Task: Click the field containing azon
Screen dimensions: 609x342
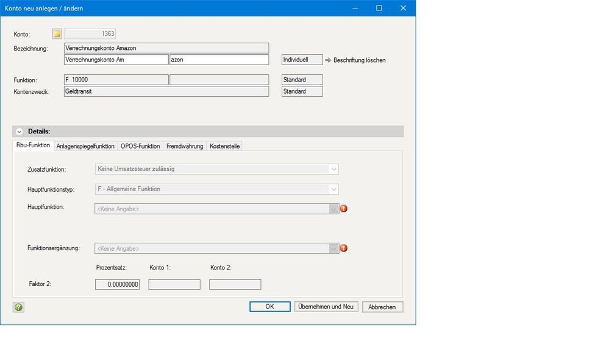Action: [219, 60]
